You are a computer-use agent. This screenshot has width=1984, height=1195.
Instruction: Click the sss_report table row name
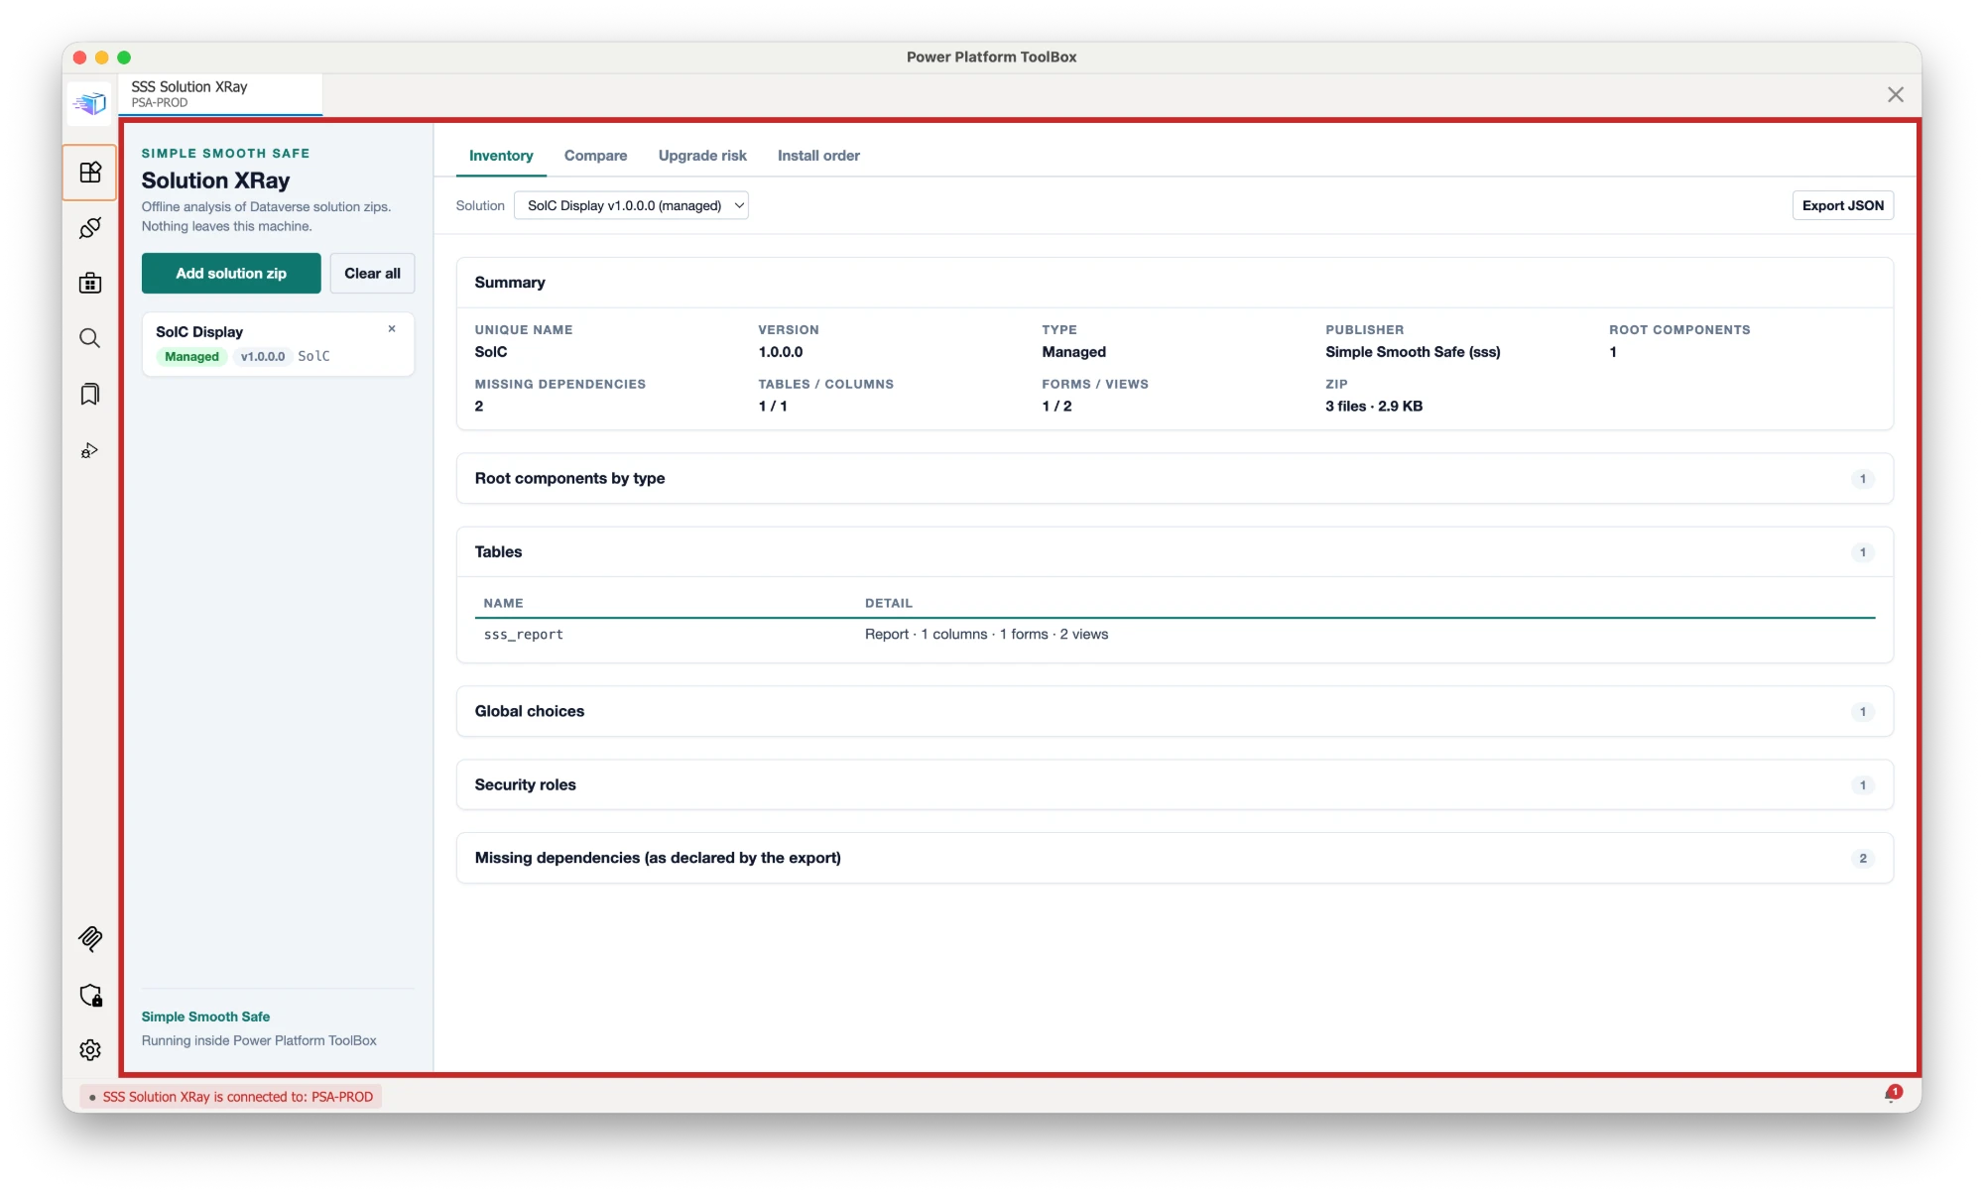[523, 635]
